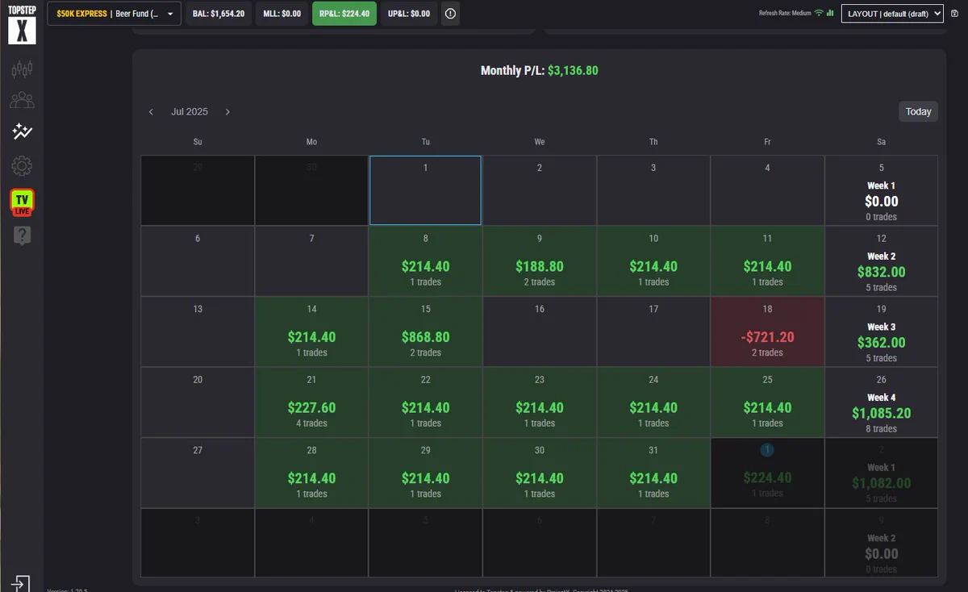The height and width of the screenshot is (592, 968).
Task: Click the RP&L: $224.40 green indicator
Action: 344,14
